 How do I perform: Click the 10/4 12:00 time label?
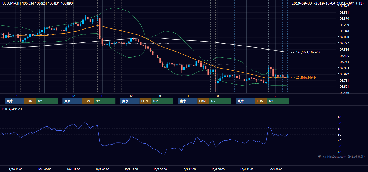(x=247, y=169)
